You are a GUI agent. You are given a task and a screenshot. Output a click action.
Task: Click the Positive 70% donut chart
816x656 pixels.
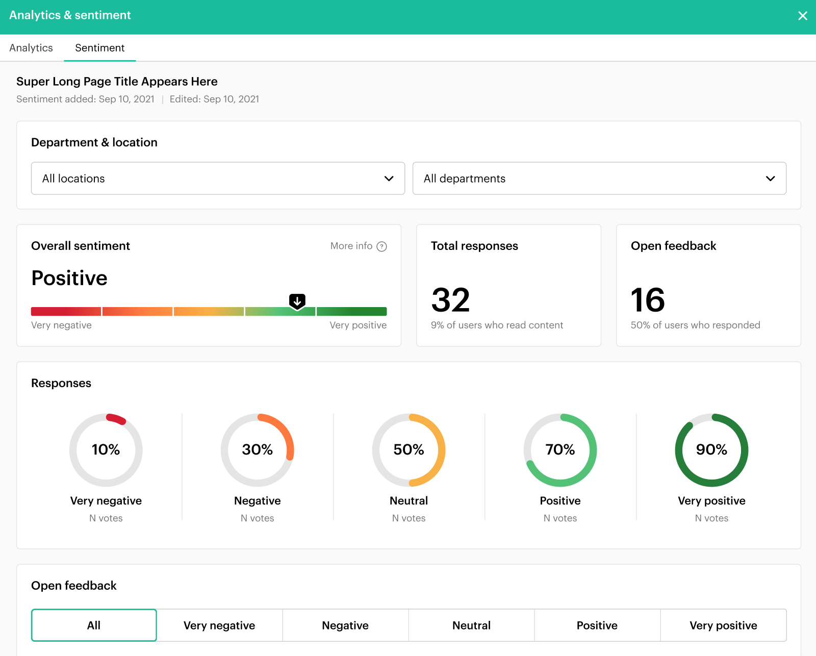(x=560, y=450)
